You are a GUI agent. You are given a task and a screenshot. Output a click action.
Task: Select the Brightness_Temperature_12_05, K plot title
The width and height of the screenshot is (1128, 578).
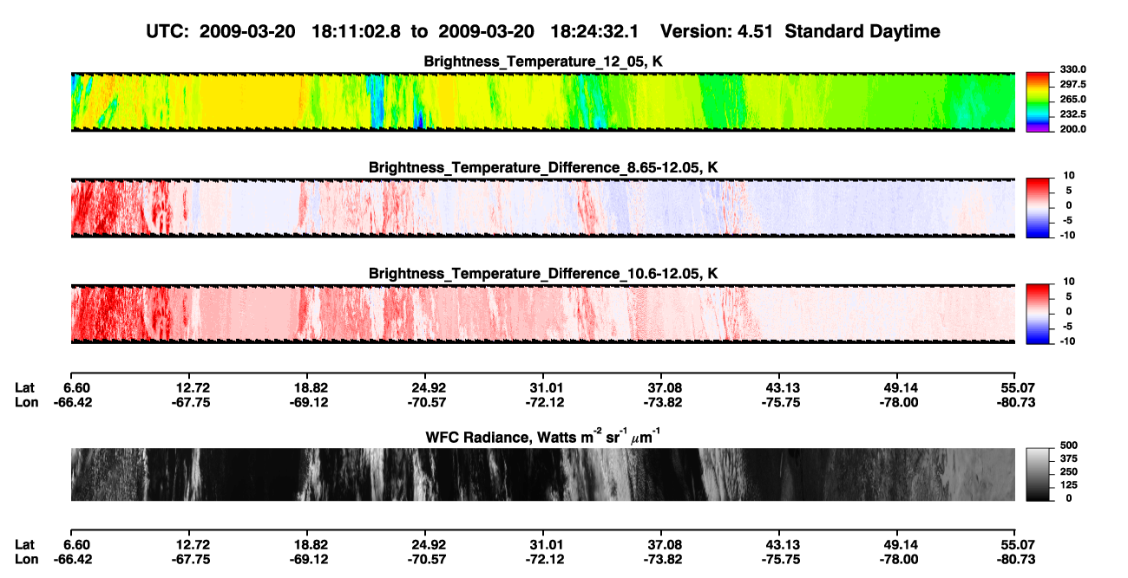click(543, 62)
